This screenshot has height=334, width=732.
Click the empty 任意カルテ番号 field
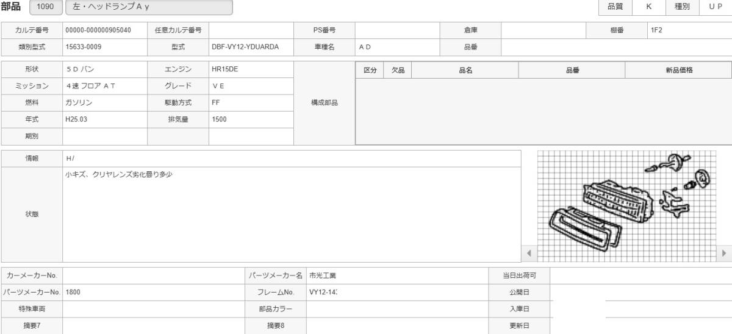tap(251, 30)
